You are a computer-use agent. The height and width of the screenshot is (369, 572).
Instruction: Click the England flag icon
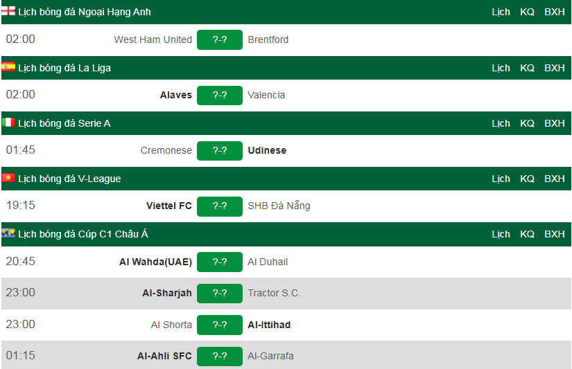(x=8, y=12)
